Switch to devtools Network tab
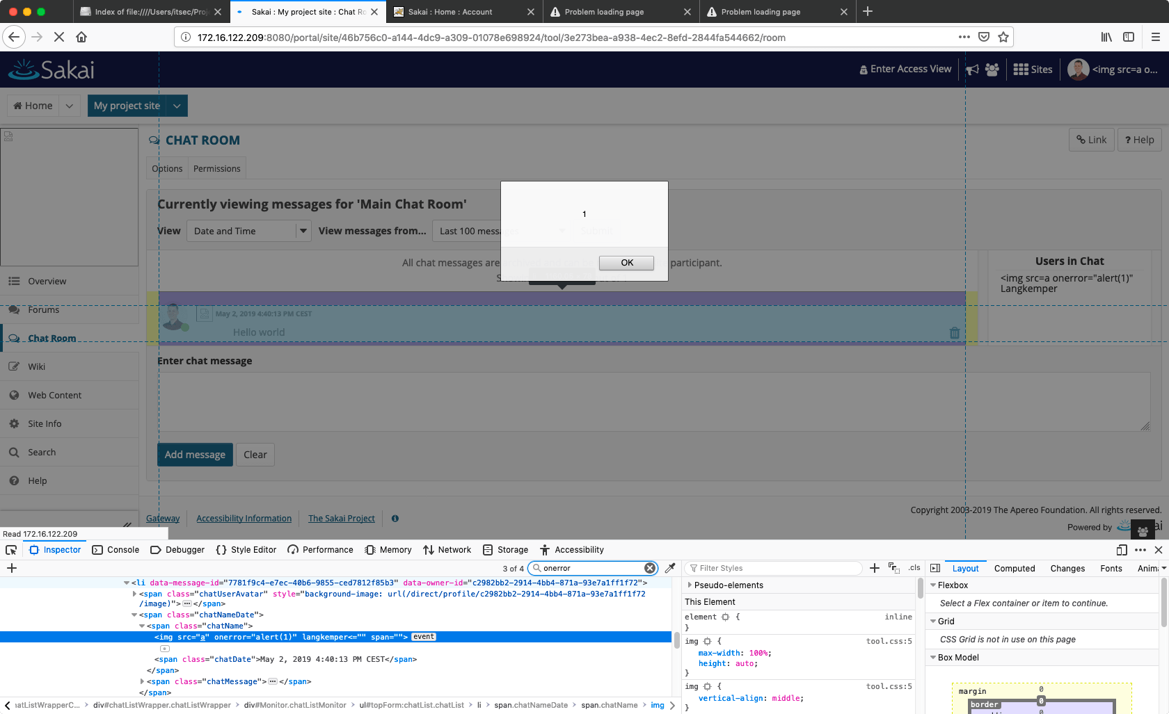1169x714 pixels. point(447,550)
